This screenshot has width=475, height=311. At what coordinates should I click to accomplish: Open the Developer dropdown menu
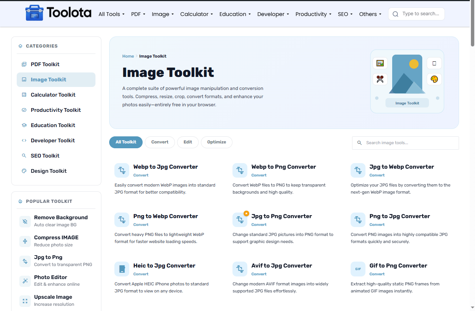point(273,14)
